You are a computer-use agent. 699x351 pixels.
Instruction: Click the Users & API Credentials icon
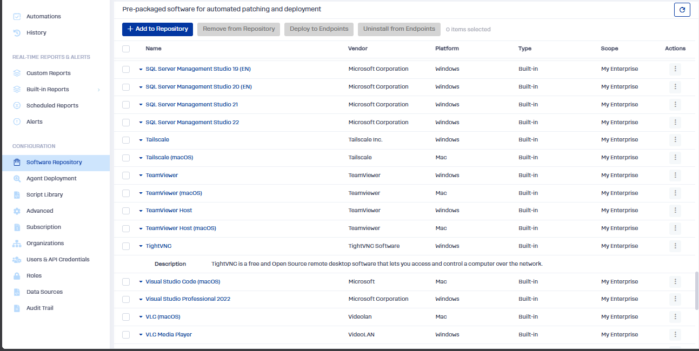[x=17, y=259]
